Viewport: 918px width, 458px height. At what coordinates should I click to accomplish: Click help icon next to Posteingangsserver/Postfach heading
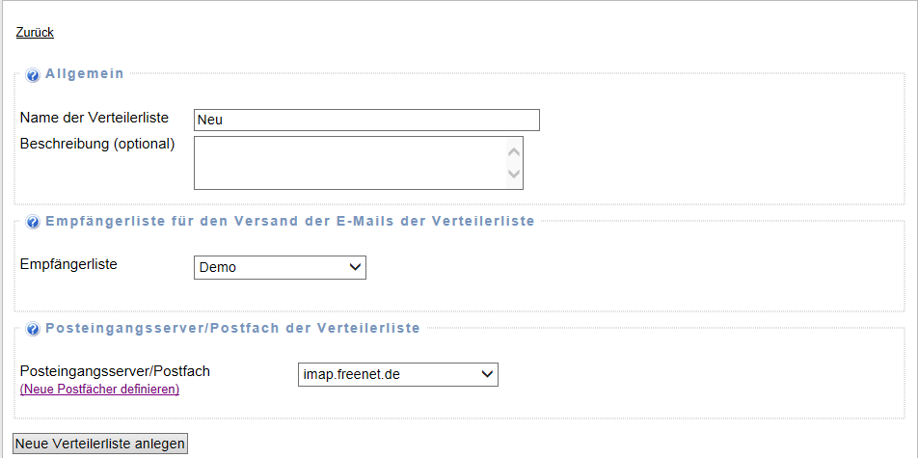(x=33, y=329)
